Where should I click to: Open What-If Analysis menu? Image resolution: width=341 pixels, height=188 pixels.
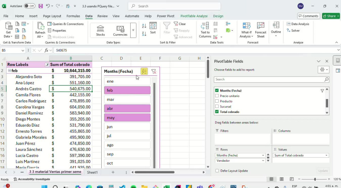click(246, 30)
